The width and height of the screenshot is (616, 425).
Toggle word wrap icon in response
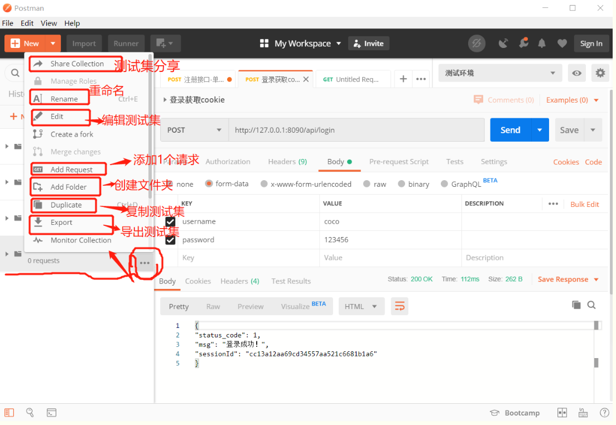(x=400, y=306)
